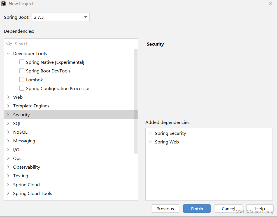
Task: Select Spring Configuration Processor checkbox
Action: pyautogui.click(x=22, y=88)
